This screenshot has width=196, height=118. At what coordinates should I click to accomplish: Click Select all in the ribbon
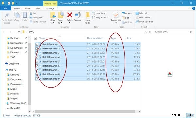pyautogui.click(x=141, y=13)
